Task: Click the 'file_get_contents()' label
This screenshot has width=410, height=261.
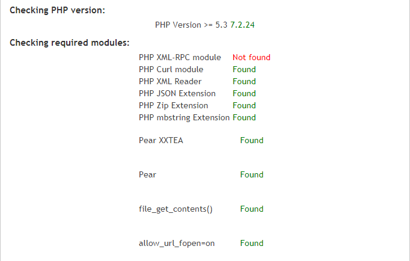Action: [x=176, y=209]
